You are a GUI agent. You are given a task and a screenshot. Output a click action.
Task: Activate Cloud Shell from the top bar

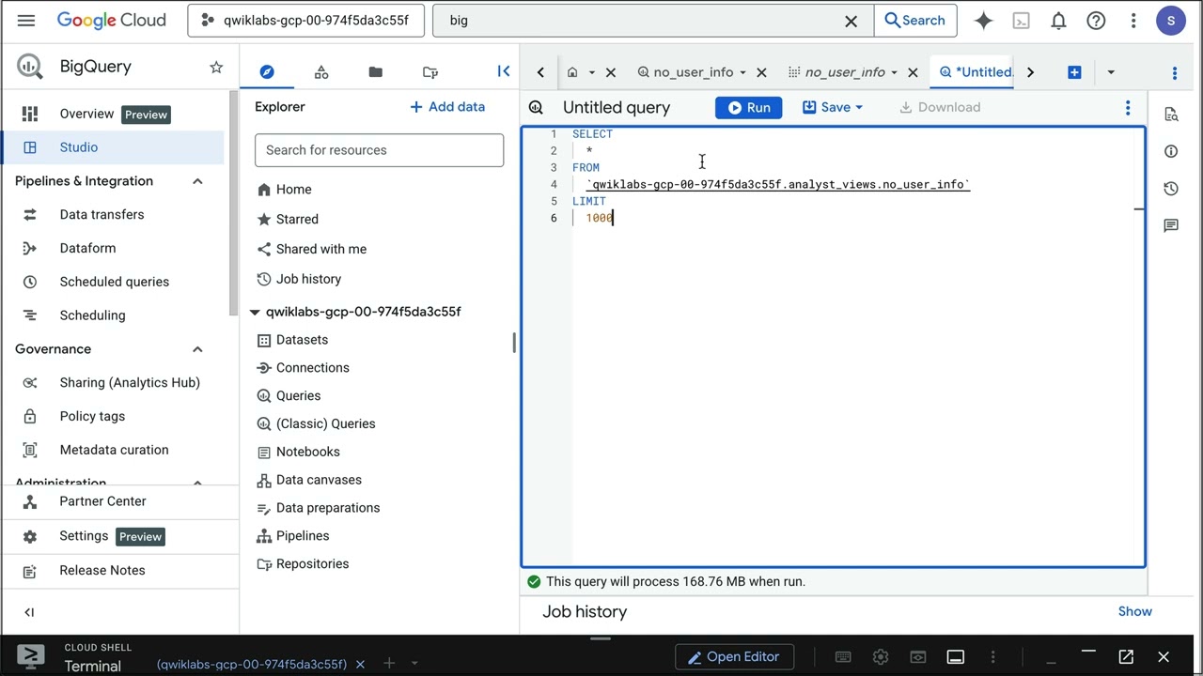[1021, 20]
